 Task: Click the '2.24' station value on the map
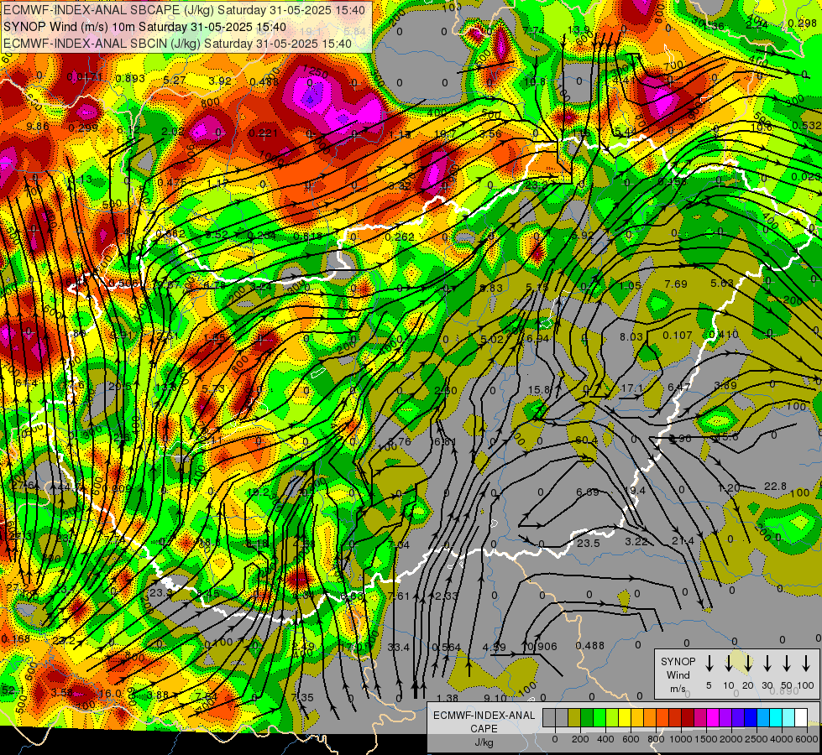[757, 24]
